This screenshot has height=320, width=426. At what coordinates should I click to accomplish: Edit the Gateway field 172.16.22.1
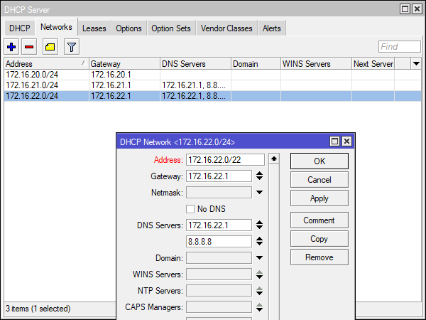point(219,176)
